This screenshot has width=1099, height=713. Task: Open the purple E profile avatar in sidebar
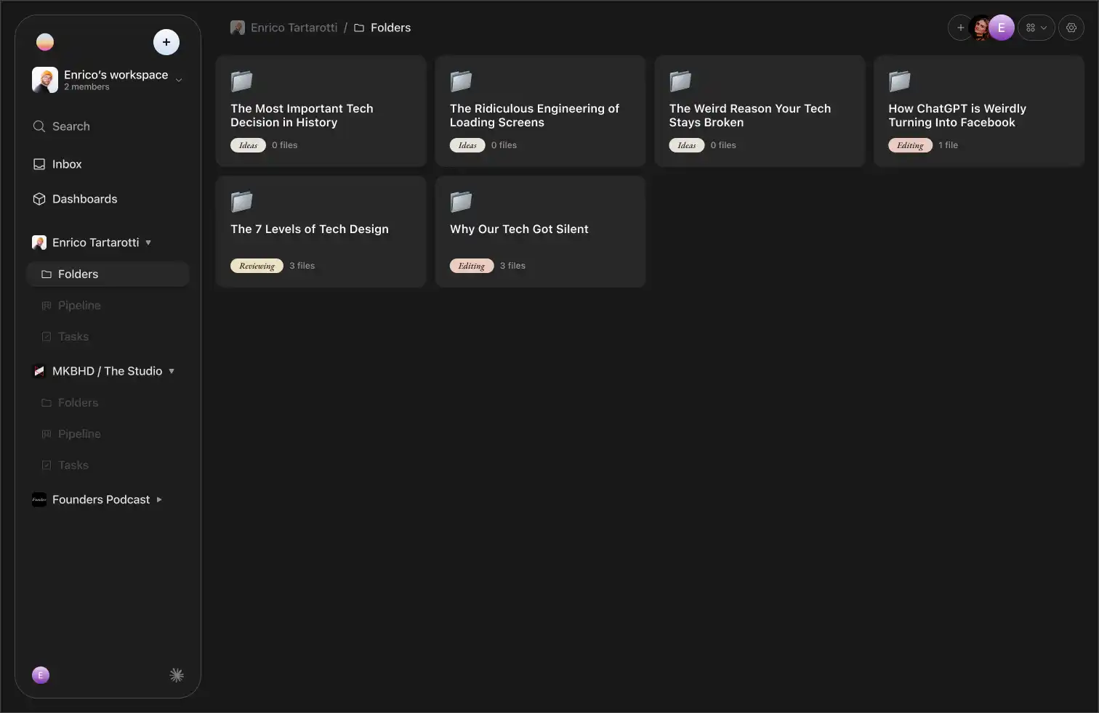click(41, 675)
